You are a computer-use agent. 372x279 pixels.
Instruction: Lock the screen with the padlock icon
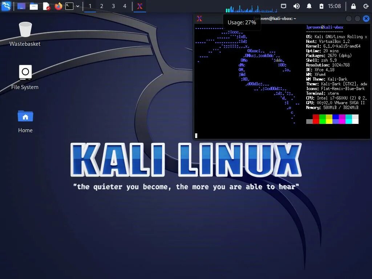pyautogui.click(x=353, y=6)
